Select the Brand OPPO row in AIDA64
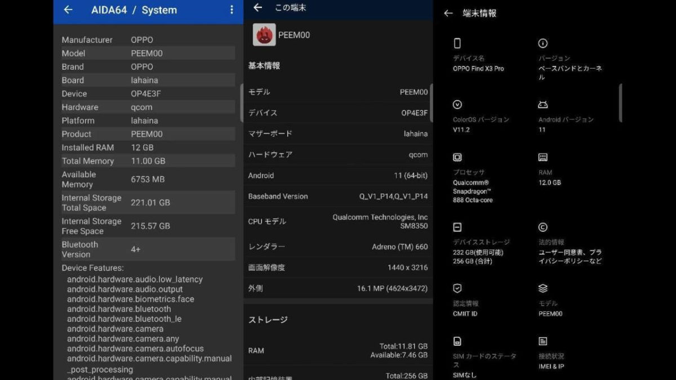The width and height of the screenshot is (676, 380). (x=148, y=66)
